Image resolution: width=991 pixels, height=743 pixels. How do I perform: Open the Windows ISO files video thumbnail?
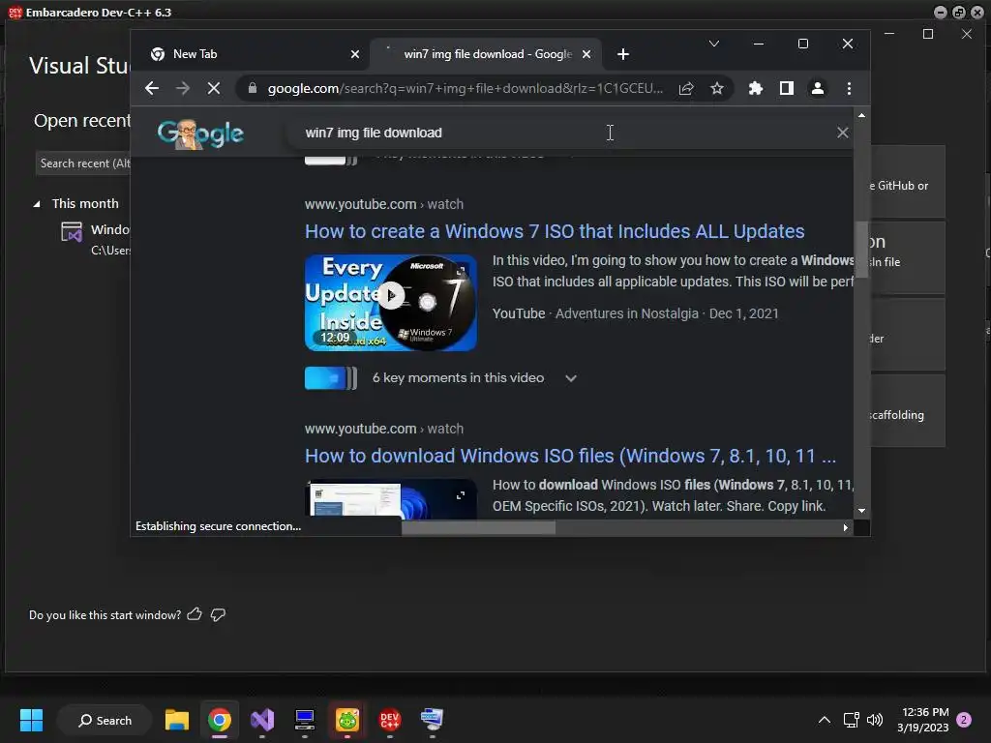391,499
